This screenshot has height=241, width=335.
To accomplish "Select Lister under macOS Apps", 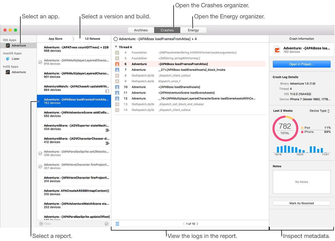I will coord(18,59).
